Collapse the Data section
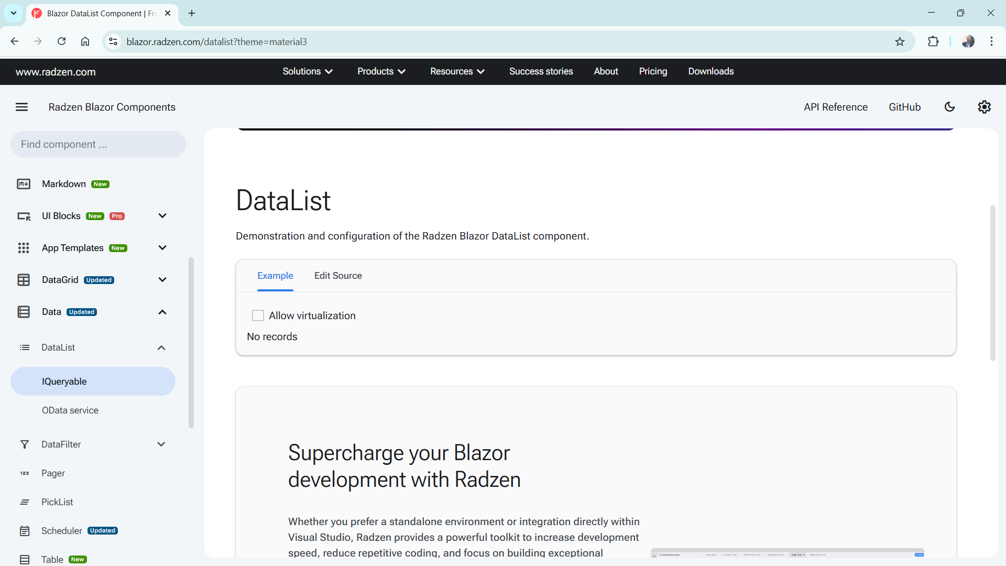This screenshot has height=566, width=1006. pyautogui.click(x=162, y=312)
